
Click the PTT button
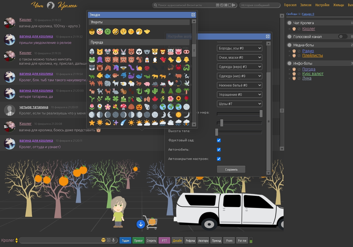pos(164,241)
